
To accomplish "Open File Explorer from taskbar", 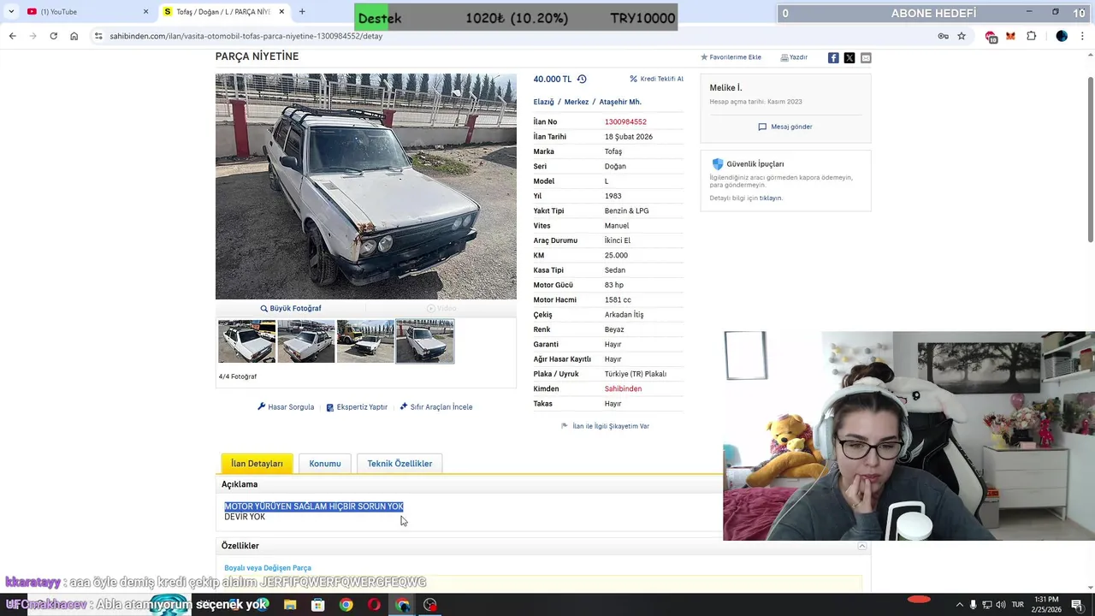I will 290,605.
